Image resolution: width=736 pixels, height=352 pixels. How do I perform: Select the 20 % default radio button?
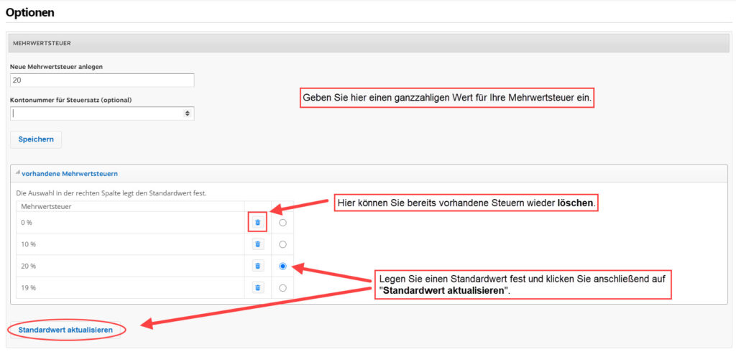tap(282, 266)
